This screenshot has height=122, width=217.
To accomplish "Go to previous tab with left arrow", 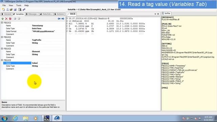I will click(x=59, y=19).
